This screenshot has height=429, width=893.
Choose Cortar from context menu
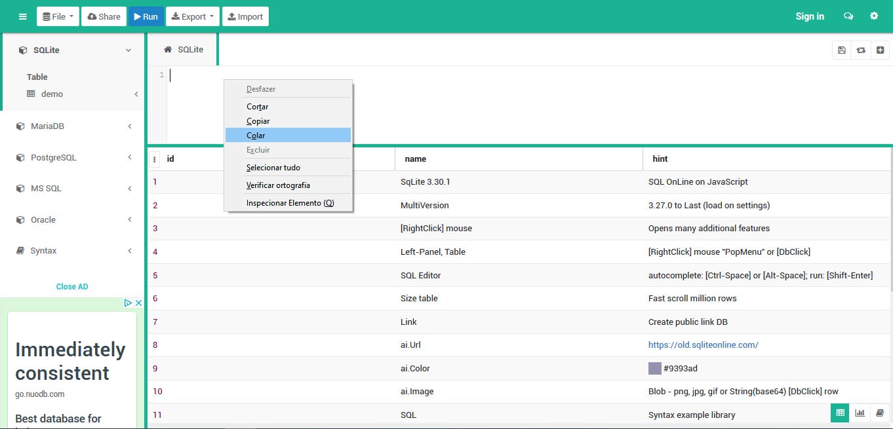click(x=288, y=107)
